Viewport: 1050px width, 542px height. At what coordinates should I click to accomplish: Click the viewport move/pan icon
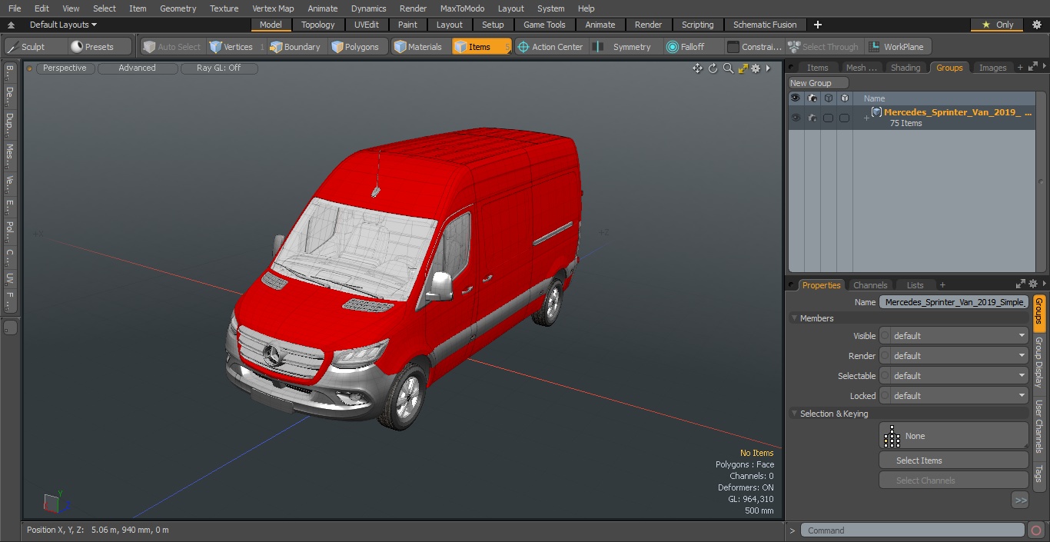697,68
